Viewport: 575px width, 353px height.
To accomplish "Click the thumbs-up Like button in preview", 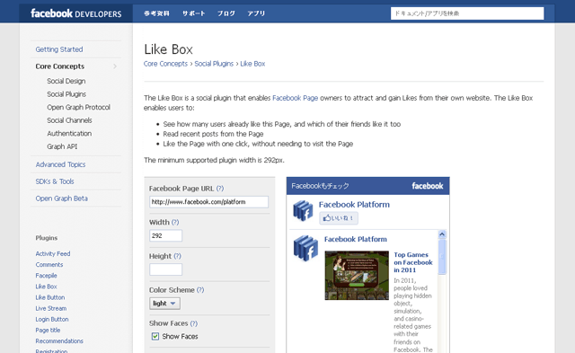I will [339, 218].
